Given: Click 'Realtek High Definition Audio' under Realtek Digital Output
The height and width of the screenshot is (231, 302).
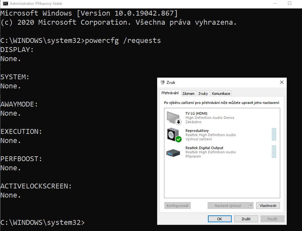Looking at the screenshot, I should pos(211,152).
